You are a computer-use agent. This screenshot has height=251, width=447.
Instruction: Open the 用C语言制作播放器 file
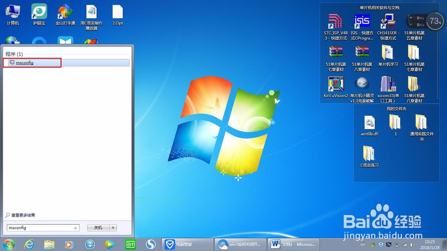[92, 18]
